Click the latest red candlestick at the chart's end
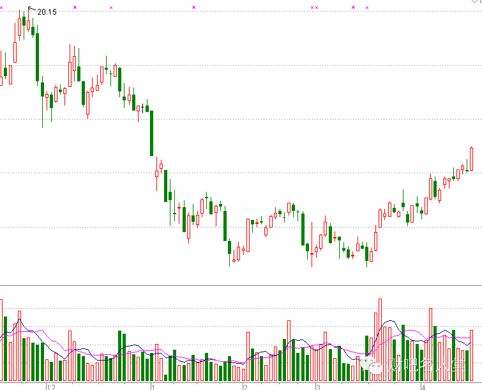Viewport: 482px width, 390px height. (x=472, y=159)
